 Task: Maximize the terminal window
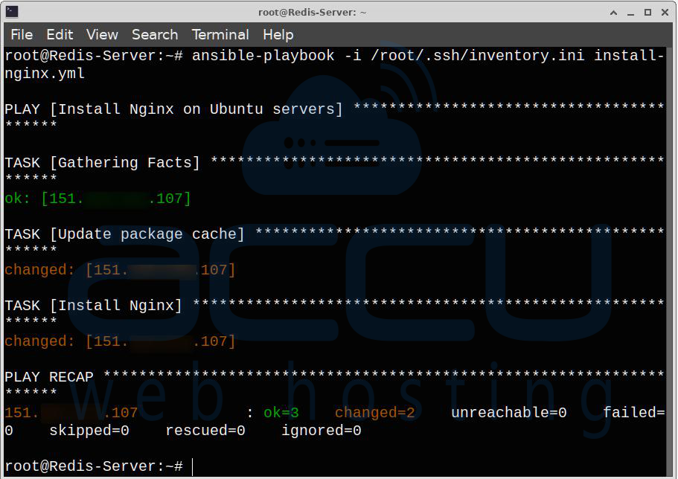[647, 13]
